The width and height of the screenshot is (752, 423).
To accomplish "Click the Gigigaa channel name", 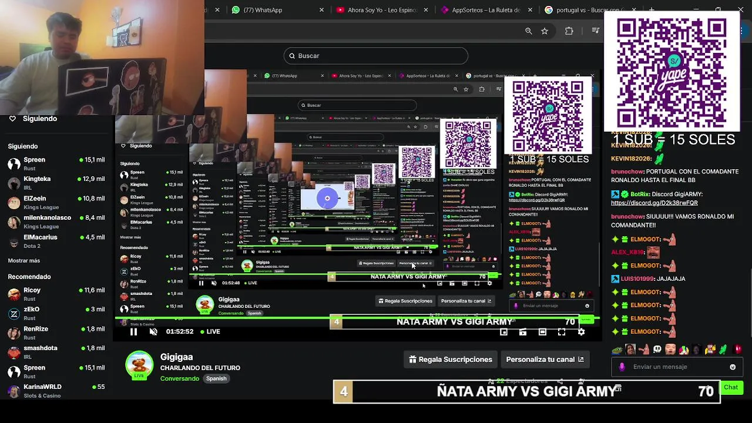I will click(176, 357).
